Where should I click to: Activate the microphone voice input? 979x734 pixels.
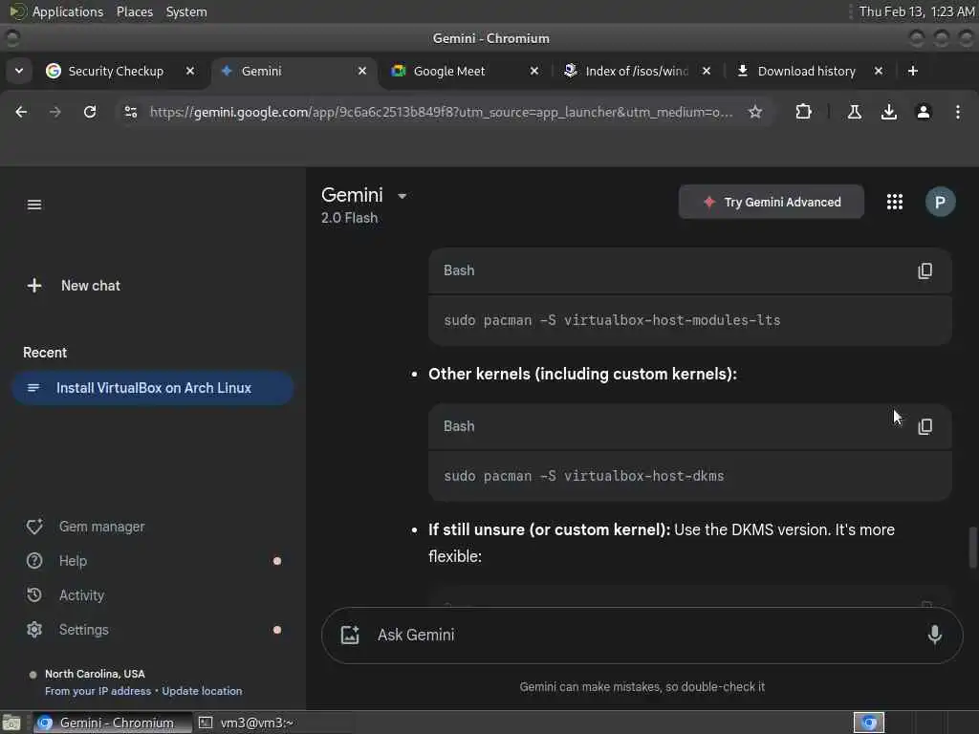click(x=934, y=635)
